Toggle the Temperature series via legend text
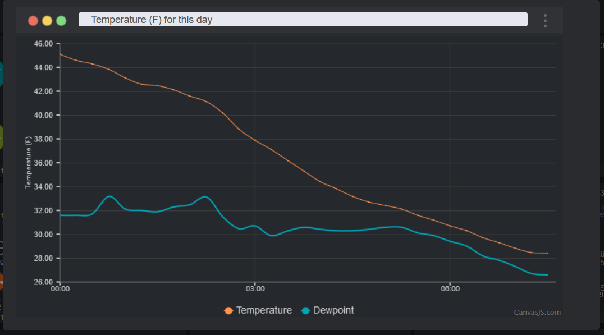 click(x=264, y=310)
